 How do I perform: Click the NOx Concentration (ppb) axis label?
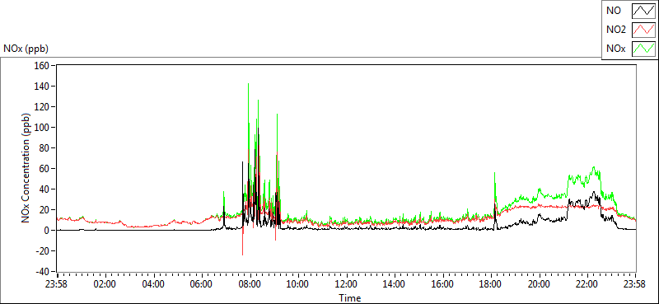(26, 167)
